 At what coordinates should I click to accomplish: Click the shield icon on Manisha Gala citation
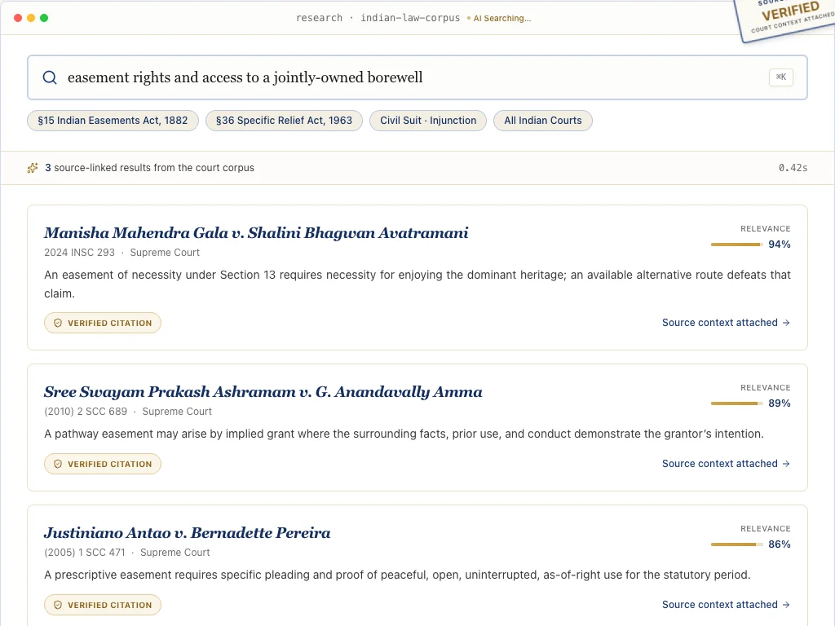tap(58, 323)
